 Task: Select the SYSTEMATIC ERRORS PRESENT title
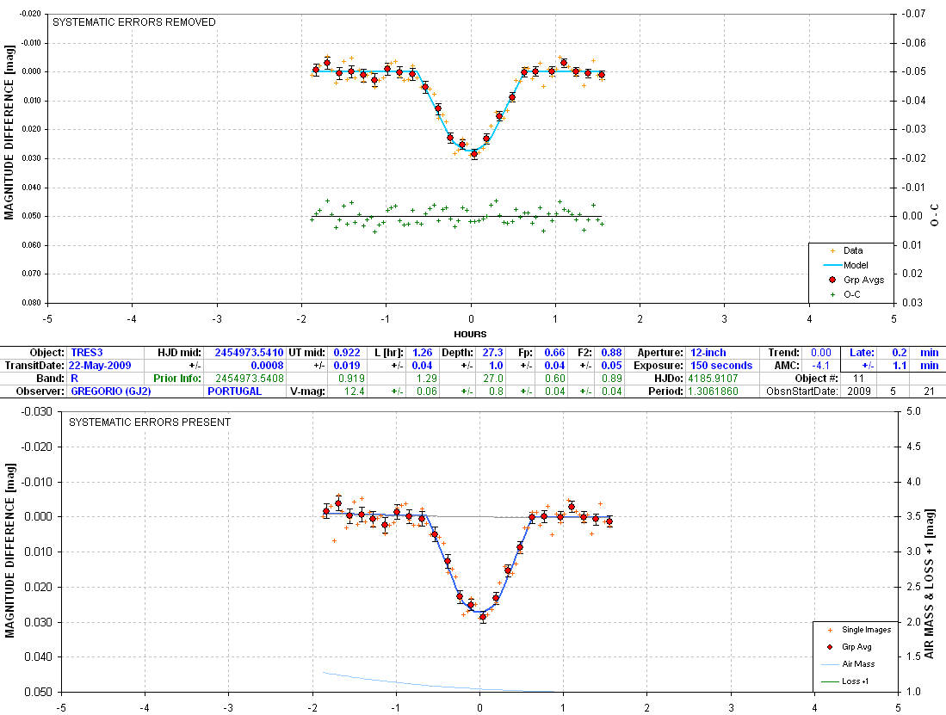click(x=150, y=422)
